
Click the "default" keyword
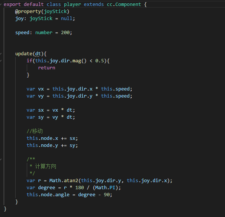point(34,4)
